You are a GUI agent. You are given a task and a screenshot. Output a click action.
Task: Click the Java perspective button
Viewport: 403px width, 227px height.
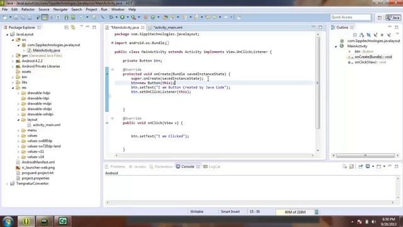point(393,18)
